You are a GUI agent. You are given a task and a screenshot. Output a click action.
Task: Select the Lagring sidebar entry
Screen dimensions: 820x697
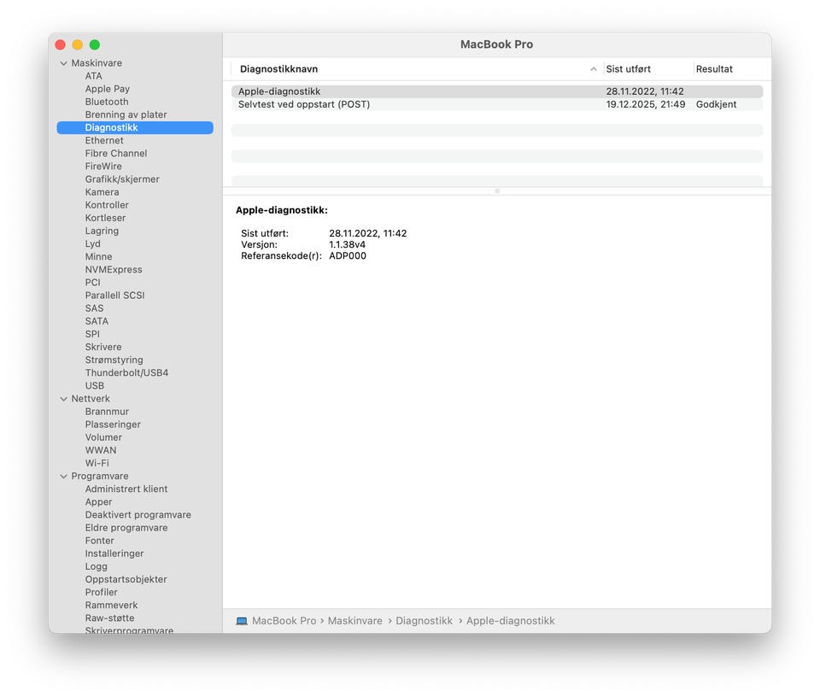(x=102, y=231)
